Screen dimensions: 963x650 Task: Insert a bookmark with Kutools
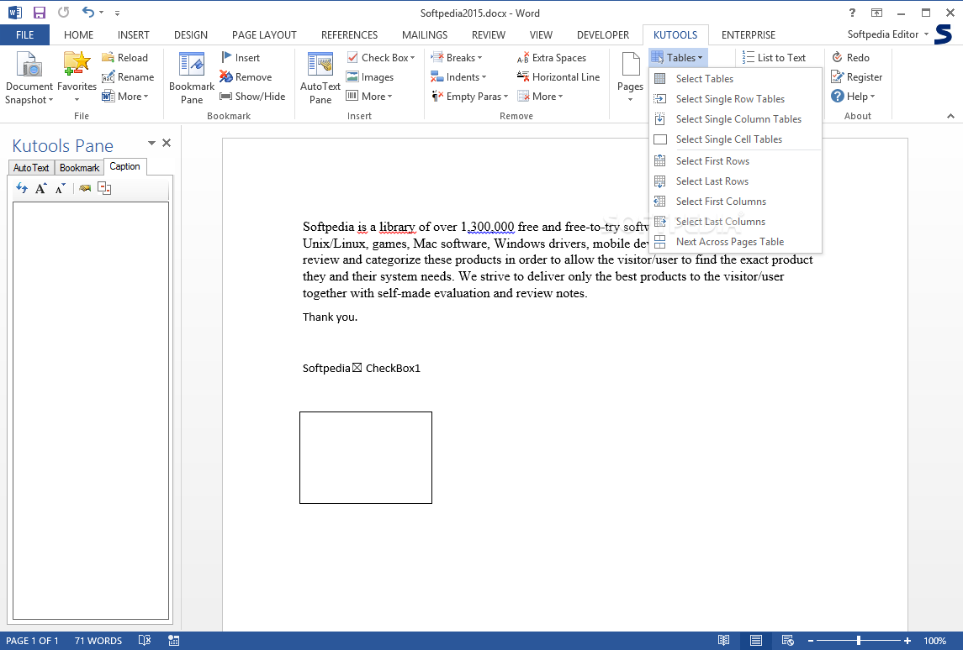coord(241,58)
